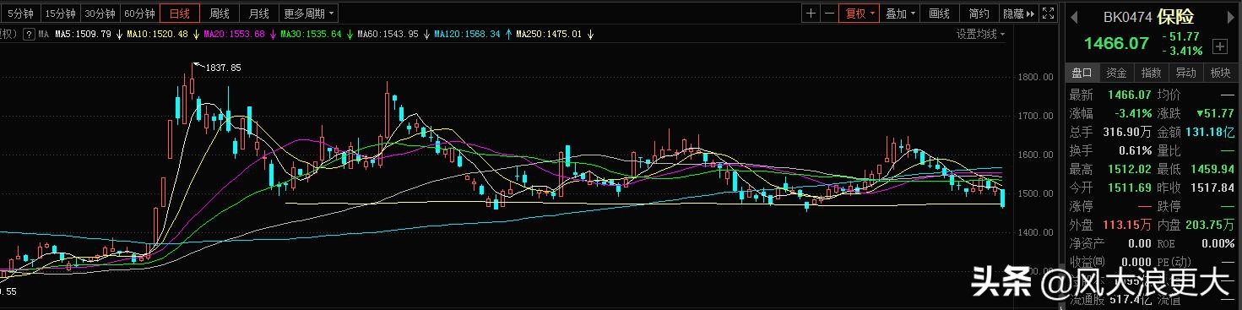Viewport: 1242px width, 310px height.
Task: Open the 叠加 overlay dropdown
Action: point(900,14)
